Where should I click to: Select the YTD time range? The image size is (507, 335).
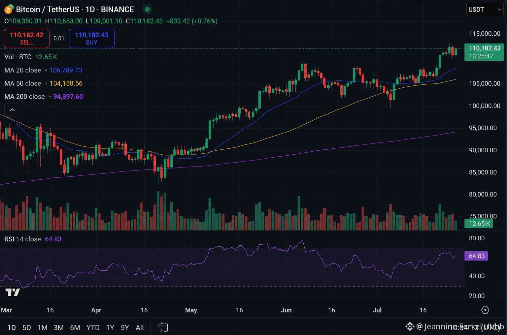pos(93,327)
